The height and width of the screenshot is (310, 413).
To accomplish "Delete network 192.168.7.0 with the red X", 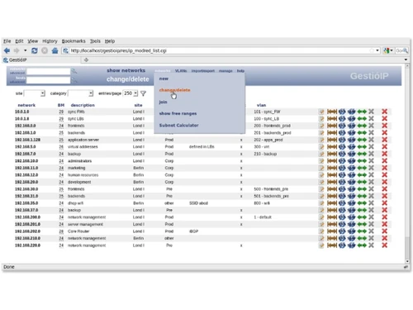I will coord(385,154).
